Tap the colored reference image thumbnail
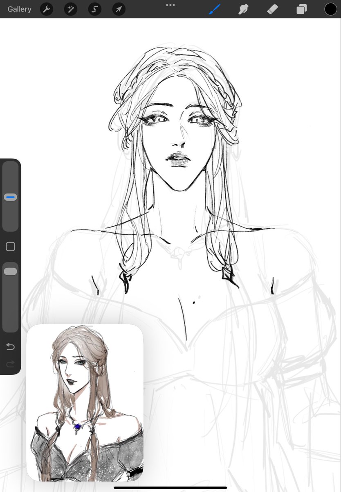Screen dimensions: 341x492 tap(85, 403)
